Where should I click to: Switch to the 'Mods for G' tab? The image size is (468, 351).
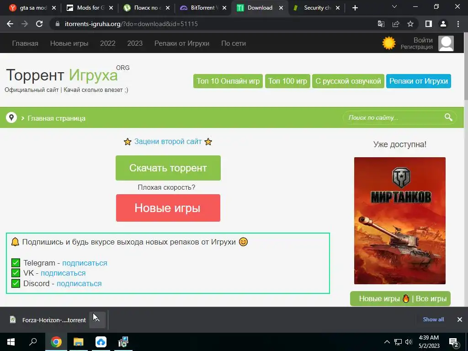(x=90, y=8)
